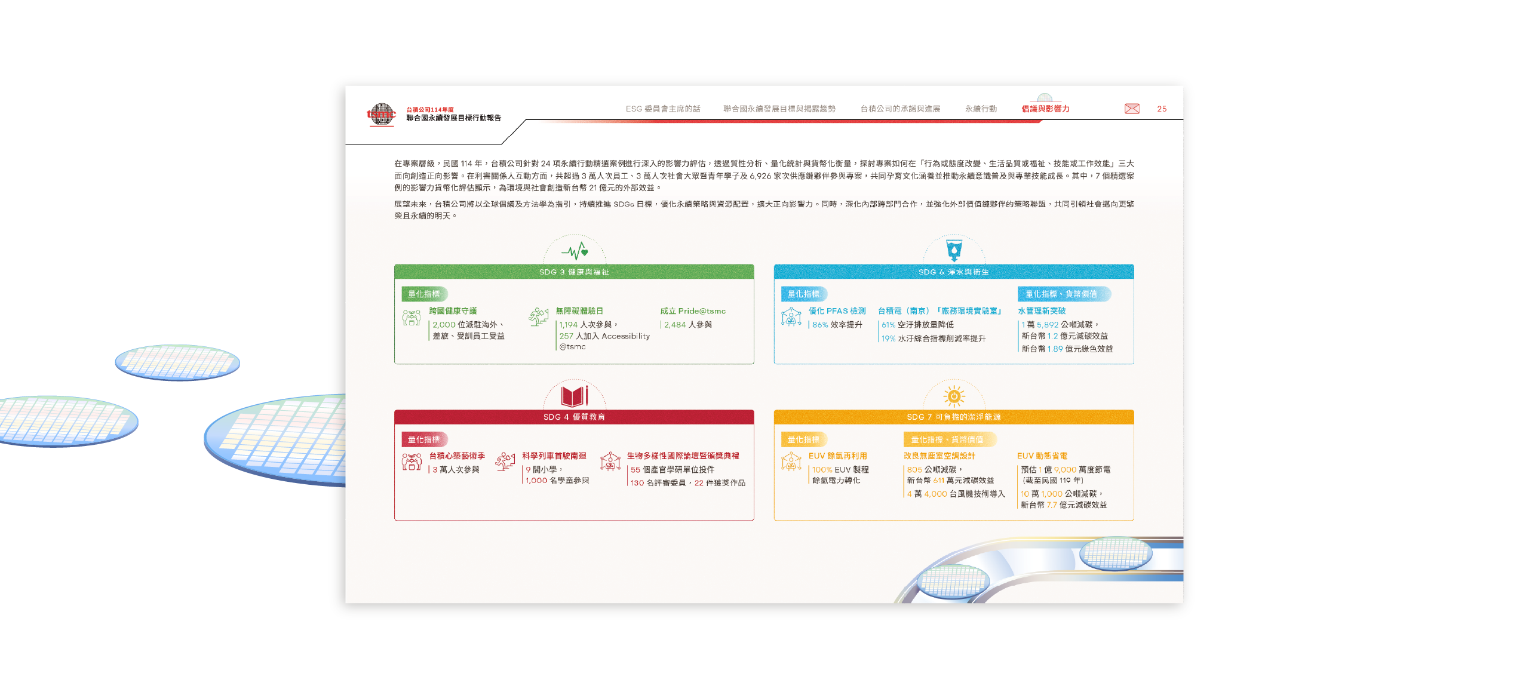Image resolution: width=1529 pixels, height=689 pixels.
Task: Click the 跨國健康守護 heading
Action: pos(453,311)
